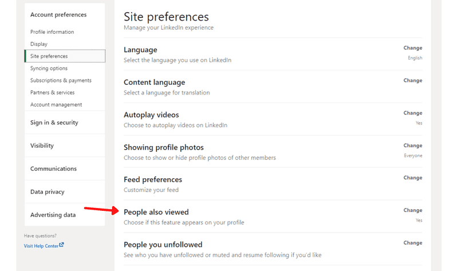458x271 pixels.
Task: Change Autoplay videos setting
Action: coord(413,113)
